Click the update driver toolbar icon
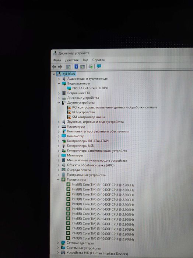 91,66
